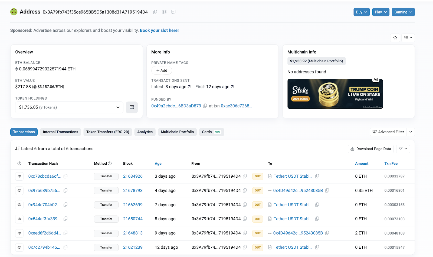Toggle quick view for transaction 0xc78cbcda6cf
Screen dimensions: 433x257
(19, 176)
